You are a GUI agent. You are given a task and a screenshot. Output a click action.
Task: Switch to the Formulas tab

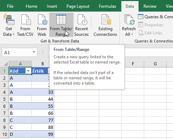[x=107, y=6]
